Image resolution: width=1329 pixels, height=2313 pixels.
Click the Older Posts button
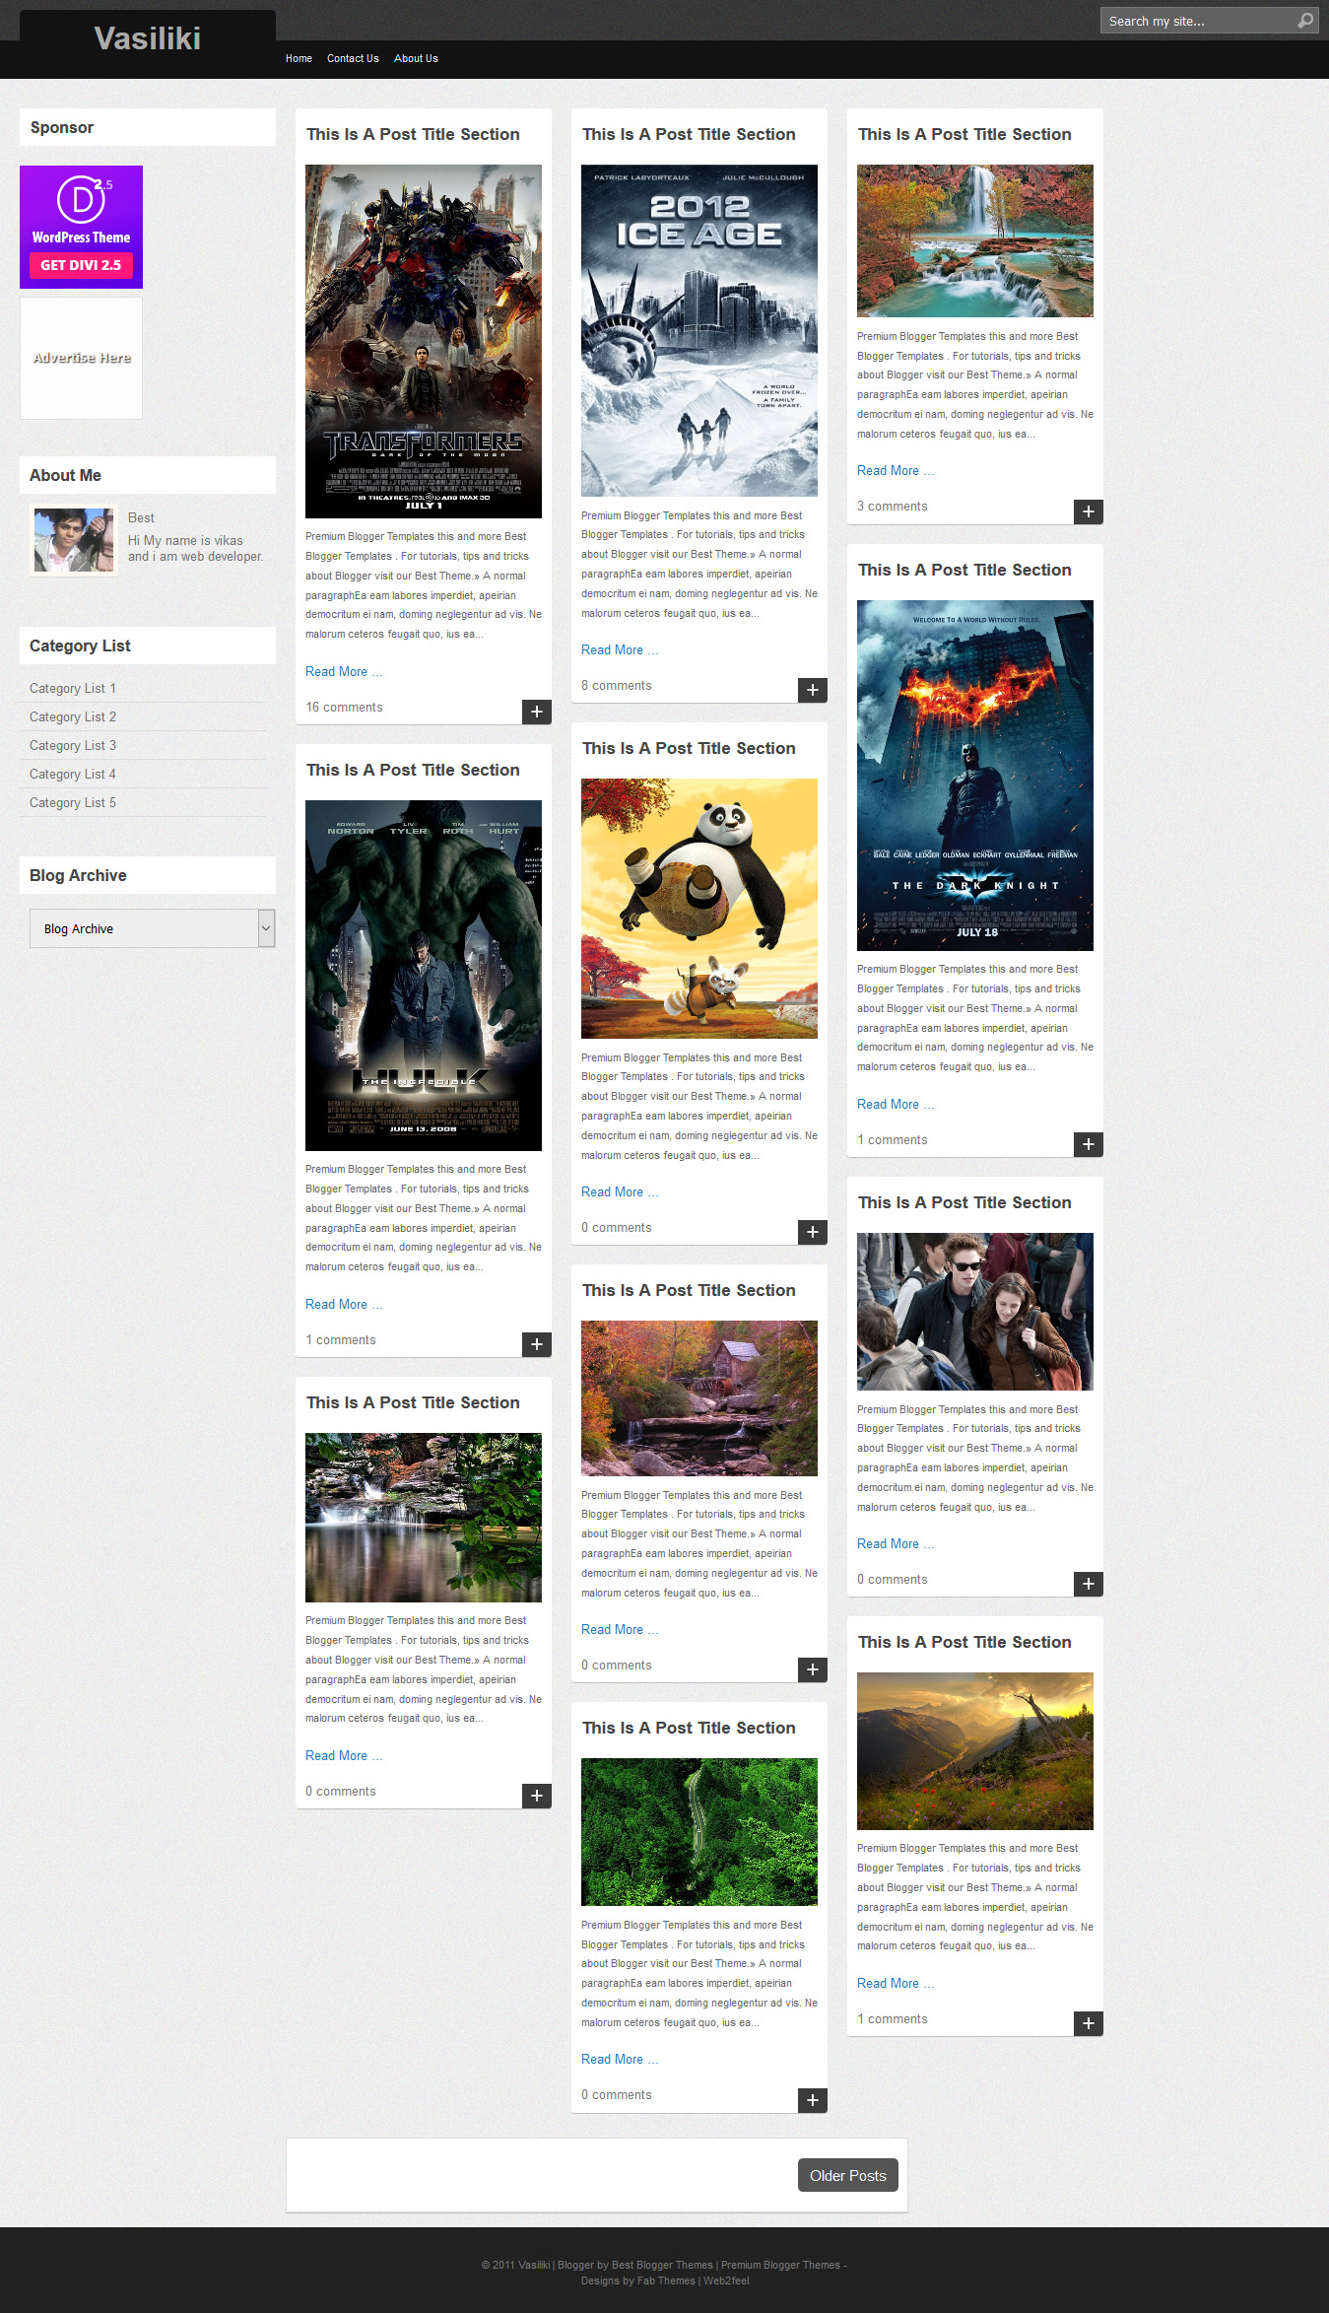click(x=848, y=2175)
